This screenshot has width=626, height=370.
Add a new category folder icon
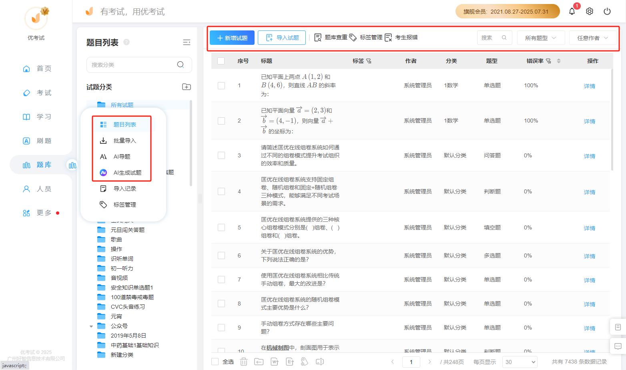click(x=187, y=87)
